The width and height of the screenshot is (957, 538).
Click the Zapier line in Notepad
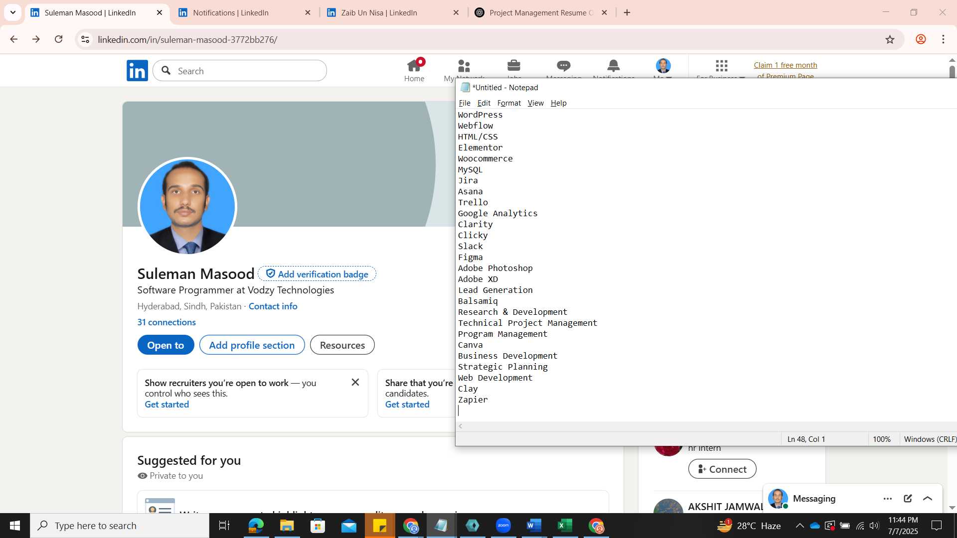click(x=473, y=400)
